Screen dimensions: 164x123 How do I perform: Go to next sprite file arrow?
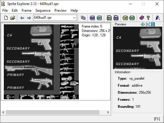[29, 18]
